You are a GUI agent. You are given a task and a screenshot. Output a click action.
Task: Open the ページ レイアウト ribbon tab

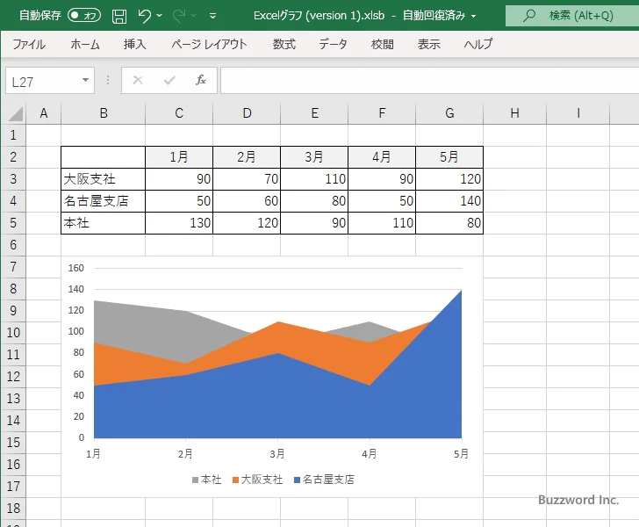pos(209,44)
